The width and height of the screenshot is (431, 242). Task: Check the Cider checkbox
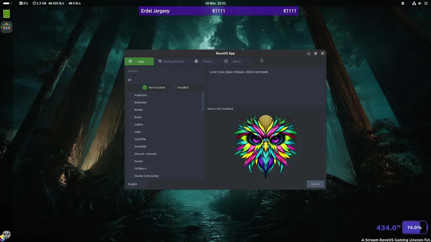coord(132,132)
